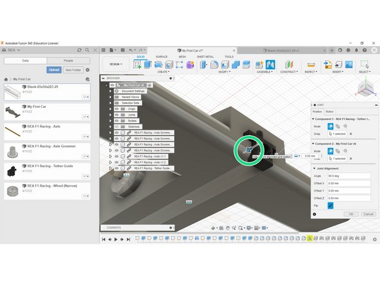Toggle the Flip button in Joint dialog
The height and width of the screenshot is (285, 380).
tap(331, 205)
